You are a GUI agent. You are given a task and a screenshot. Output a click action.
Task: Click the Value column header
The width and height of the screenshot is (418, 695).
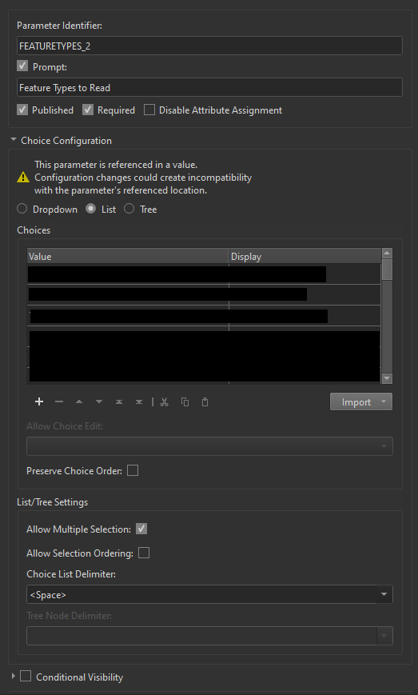[128, 256]
